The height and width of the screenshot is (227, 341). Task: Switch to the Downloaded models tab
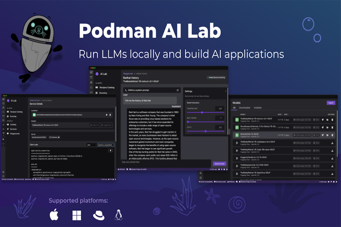[244, 108]
